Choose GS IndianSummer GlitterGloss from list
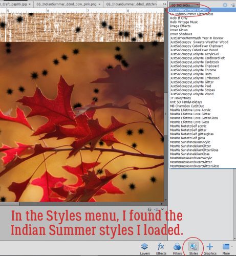This screenshot has width=236, height=256. (191, 14)
